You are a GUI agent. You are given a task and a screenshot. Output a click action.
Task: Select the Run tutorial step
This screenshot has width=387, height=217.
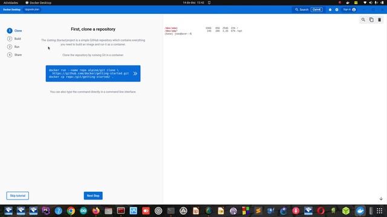click(x=13, y=47)
